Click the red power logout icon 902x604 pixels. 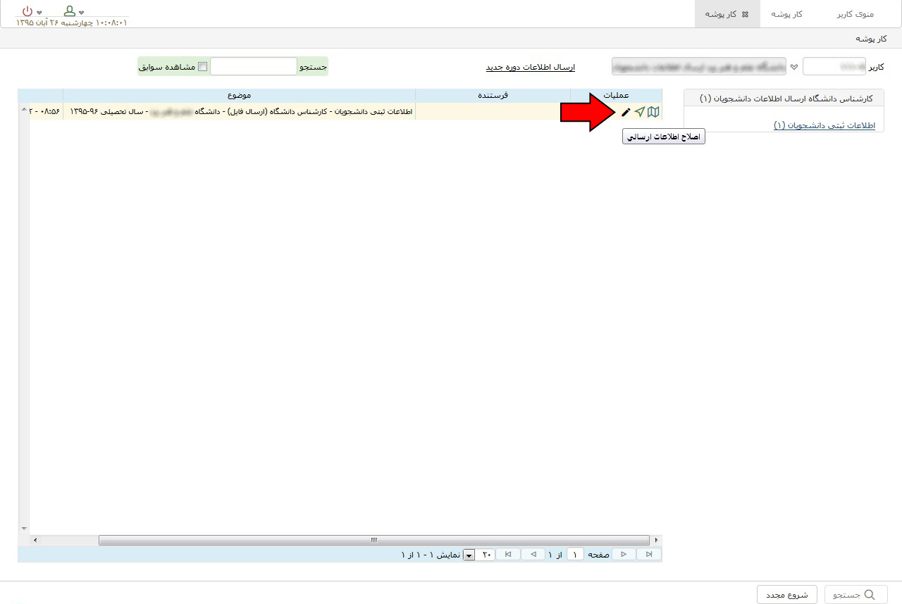tap(27, 11)
